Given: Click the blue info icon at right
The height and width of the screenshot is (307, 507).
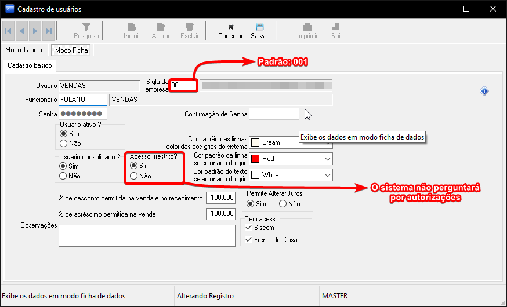Looking at the screenshot, I should tap(485, 91).
